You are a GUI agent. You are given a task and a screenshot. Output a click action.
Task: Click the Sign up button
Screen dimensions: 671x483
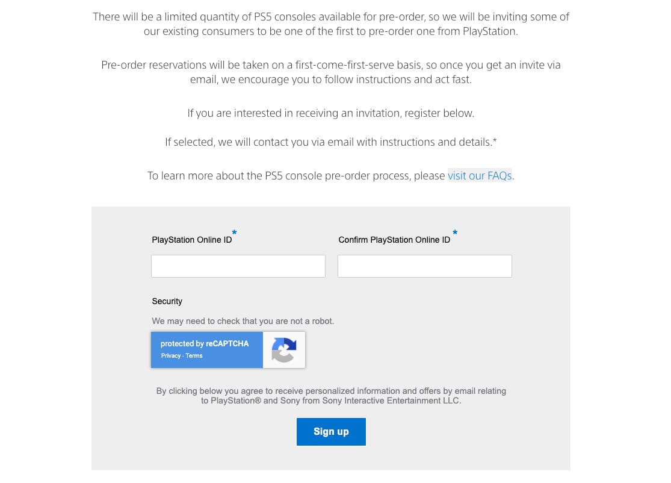(331, 432)
